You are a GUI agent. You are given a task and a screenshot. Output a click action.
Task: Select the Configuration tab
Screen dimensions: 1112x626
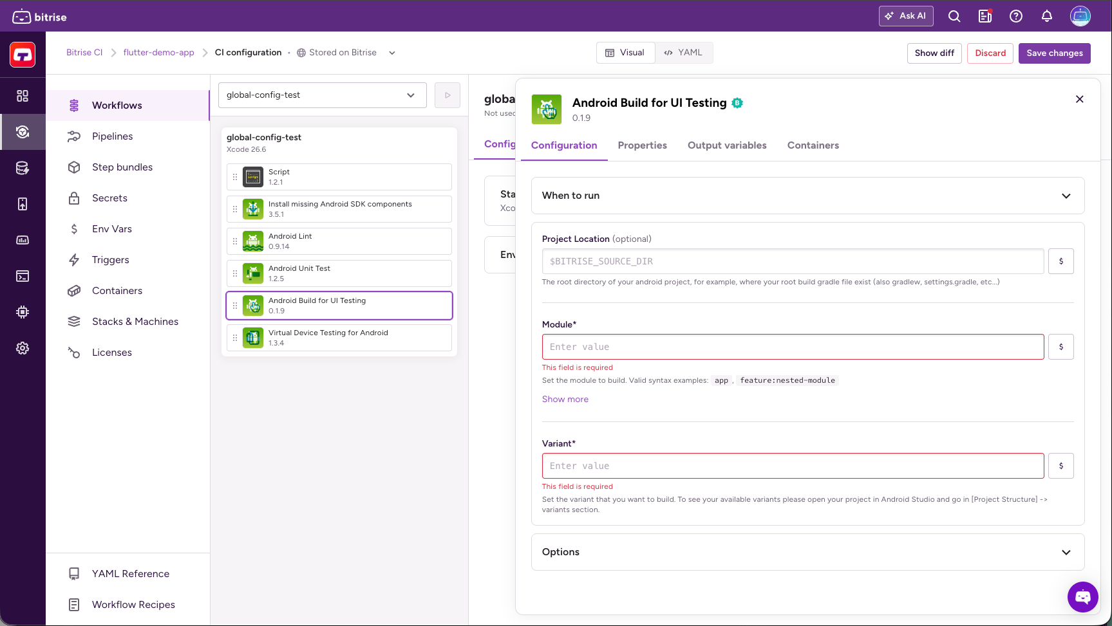(x=564, y=145)
